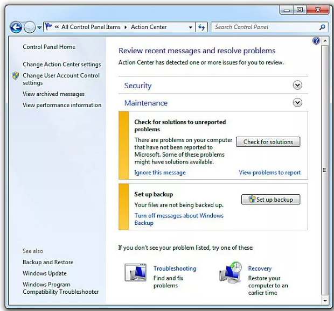Focus the Search Control Panel field
Image resolution: width=334 pixels, height=311 pixels.
pos(269,27)
